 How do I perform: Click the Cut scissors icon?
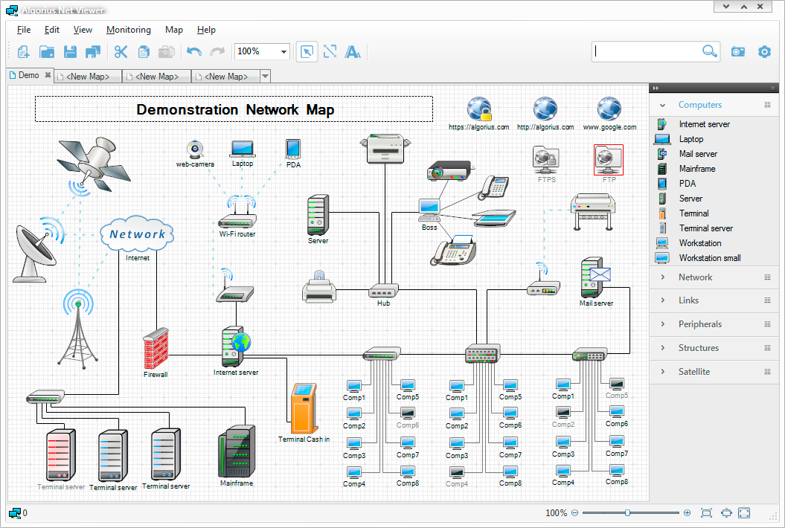[x=121, y=51]
